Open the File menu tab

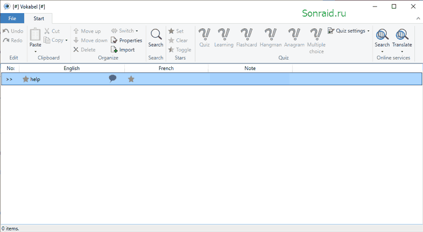tap(12, 18)
